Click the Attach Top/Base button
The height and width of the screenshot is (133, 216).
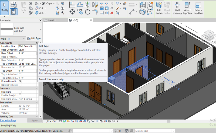coord(188,8)
